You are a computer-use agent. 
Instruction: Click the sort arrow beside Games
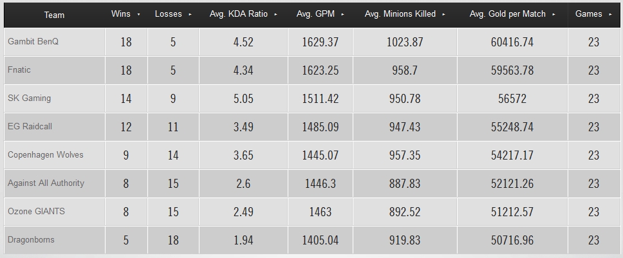tap(610, 14)
